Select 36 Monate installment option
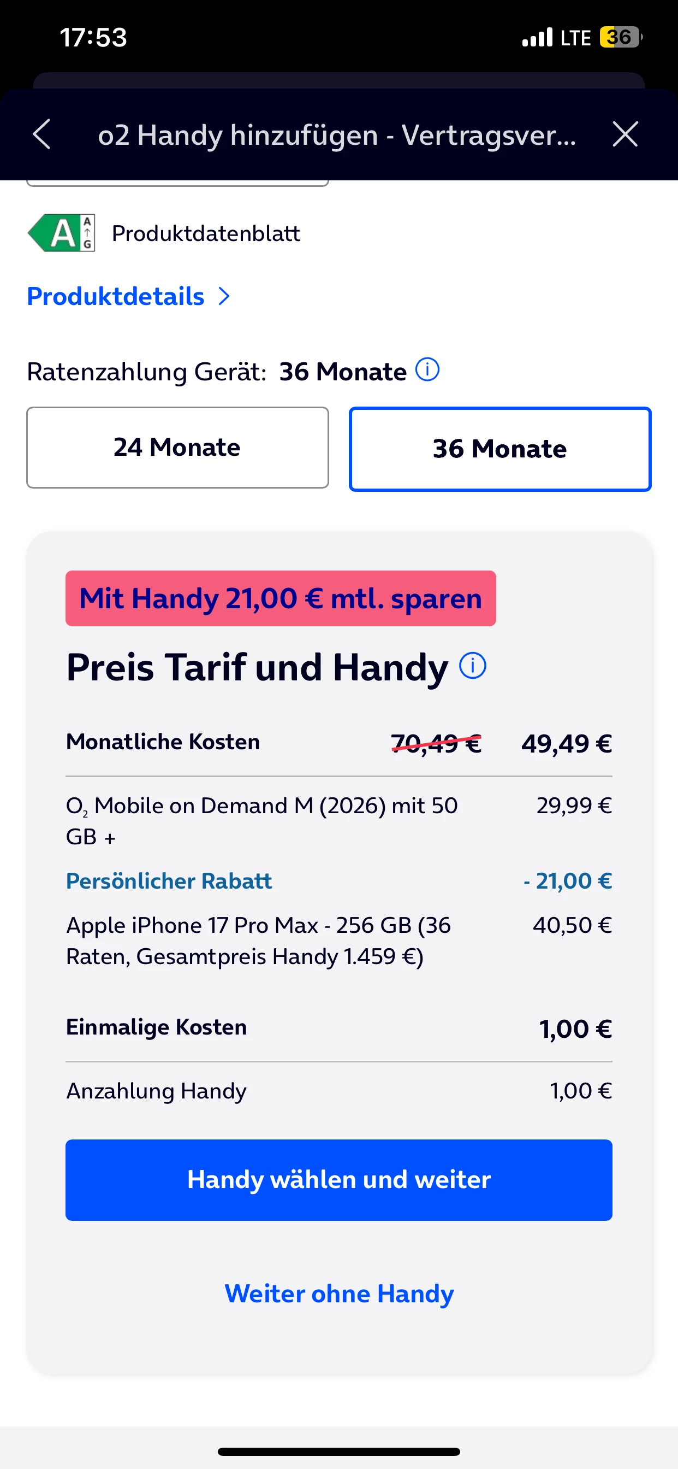Image resolution: width=678 pixels, height=1469 pixels. [x=500, y=449]
